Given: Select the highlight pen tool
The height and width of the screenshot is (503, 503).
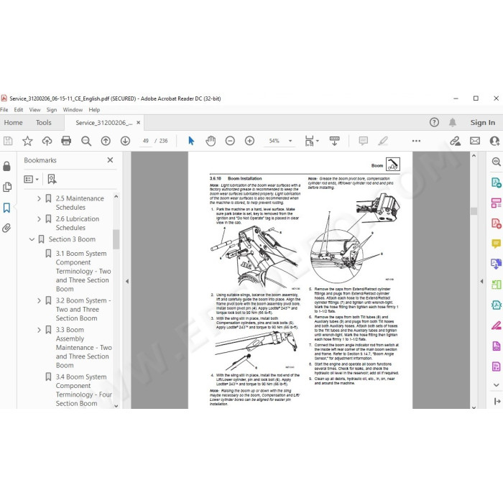Looking at the screenshot, I should coord(383,141).
